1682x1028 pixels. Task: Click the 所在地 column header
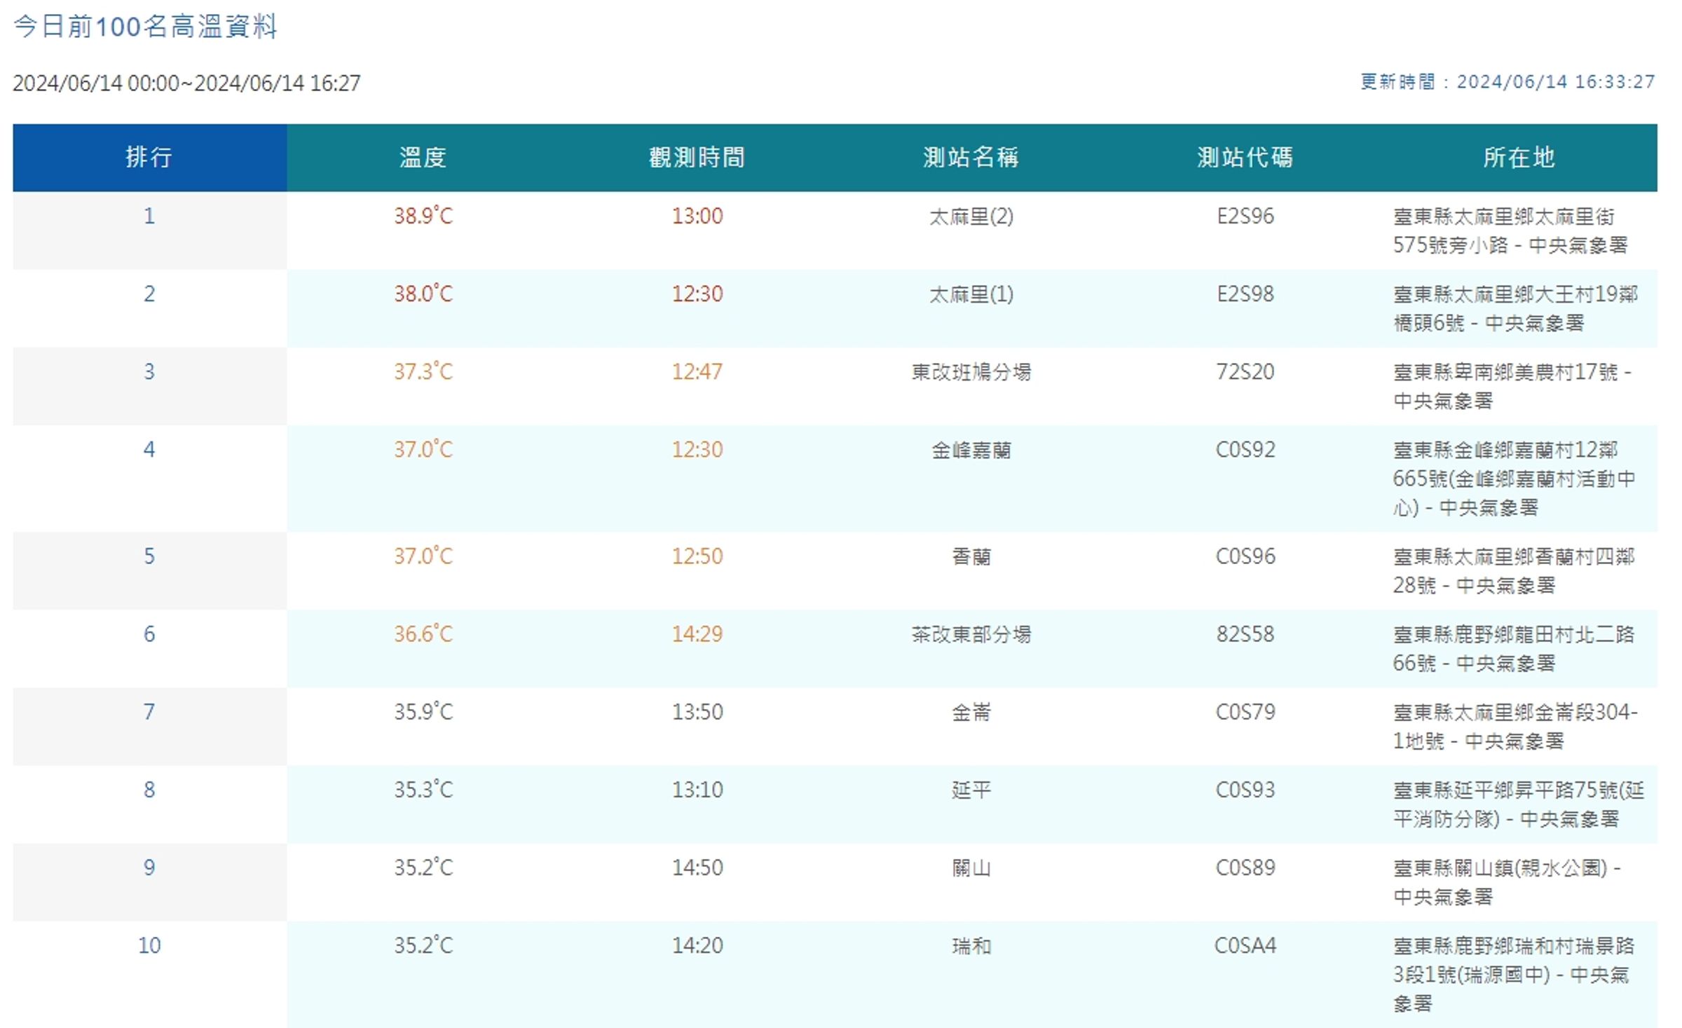(x=1519, y=157)
